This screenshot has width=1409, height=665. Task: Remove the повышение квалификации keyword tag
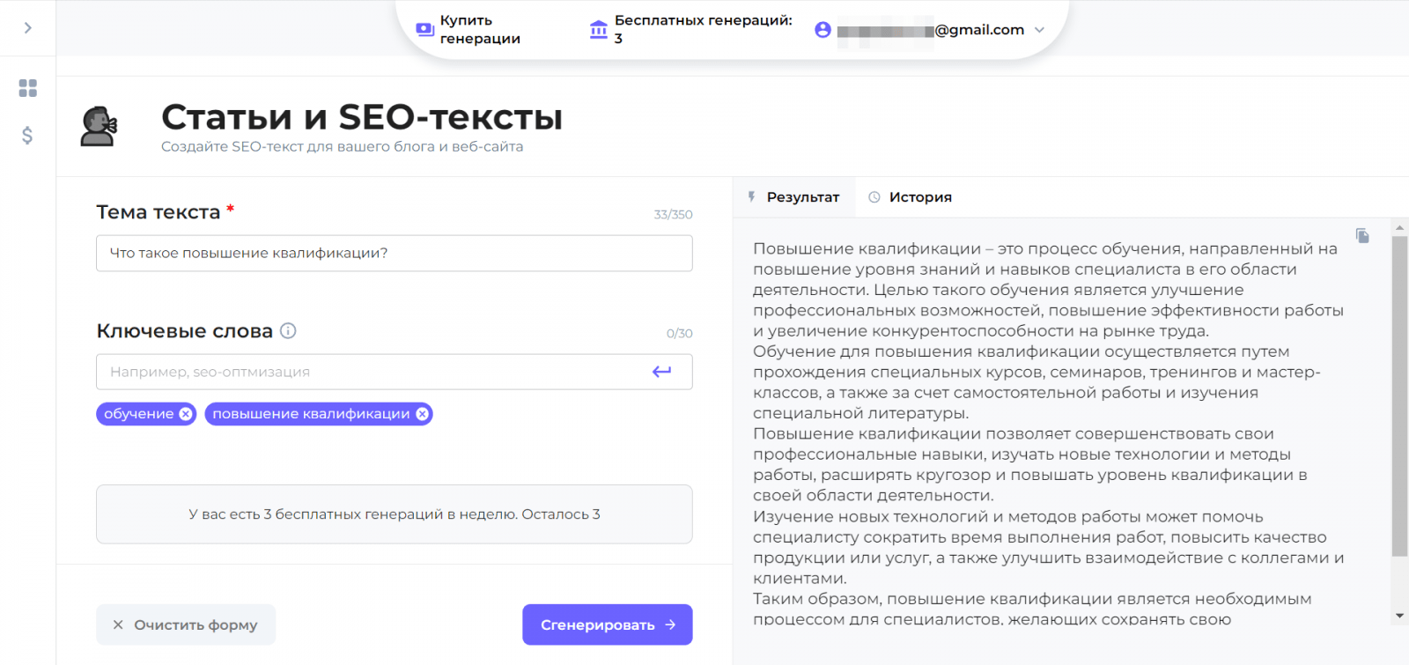click(422, 414)
